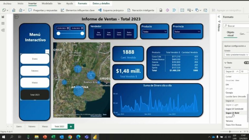Screen dimensions: 249x140
Task: Open the Estado Valor predeterminado dropdown
Action: coord(236,54)
